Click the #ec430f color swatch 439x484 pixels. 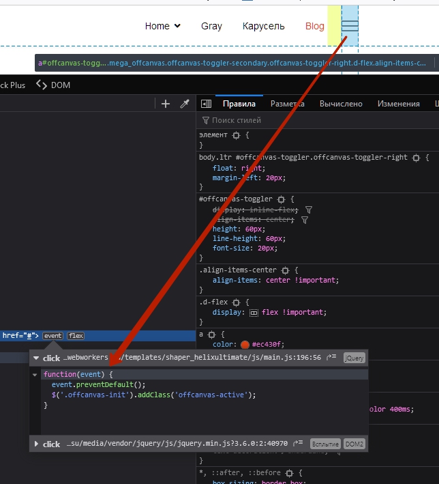(245, 345)
